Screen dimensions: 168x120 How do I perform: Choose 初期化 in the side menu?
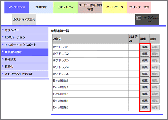point(25,67)
